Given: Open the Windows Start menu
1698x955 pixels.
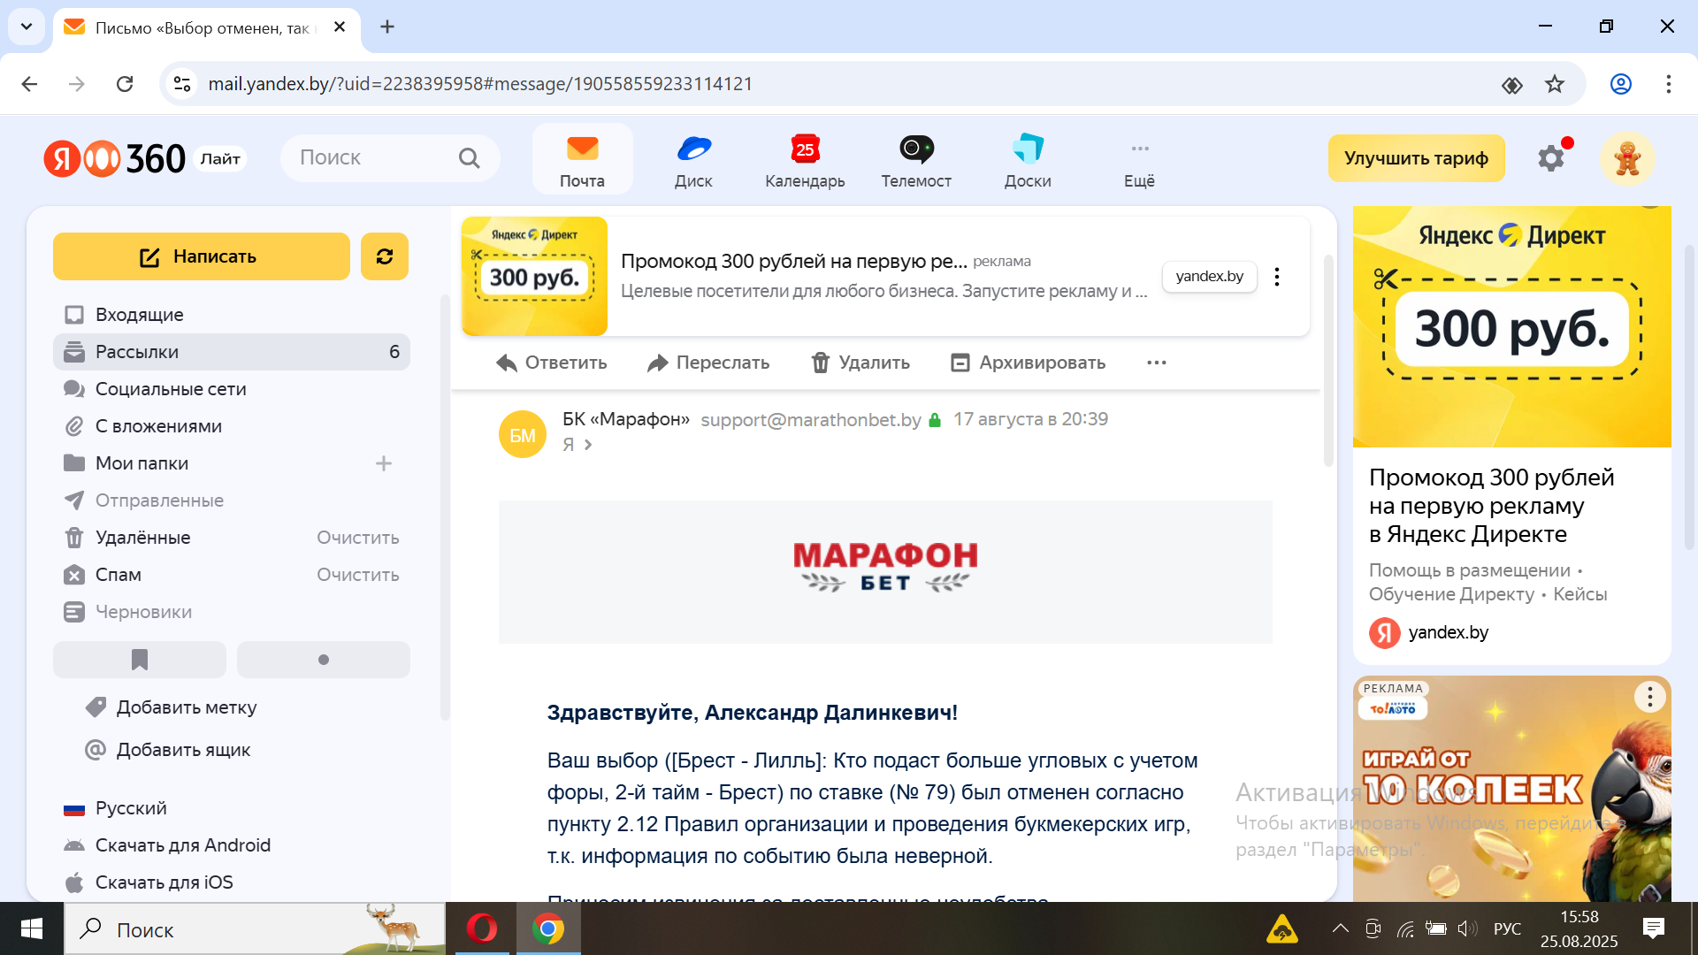Looking at the screenshot, I should (x=32, y=928).
